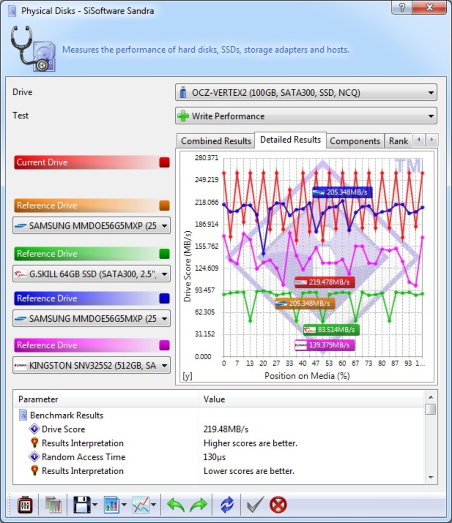Open the Kingston SNV325S2 dropdown
This screenshot has width=452, height=523.
pos(91,365)
